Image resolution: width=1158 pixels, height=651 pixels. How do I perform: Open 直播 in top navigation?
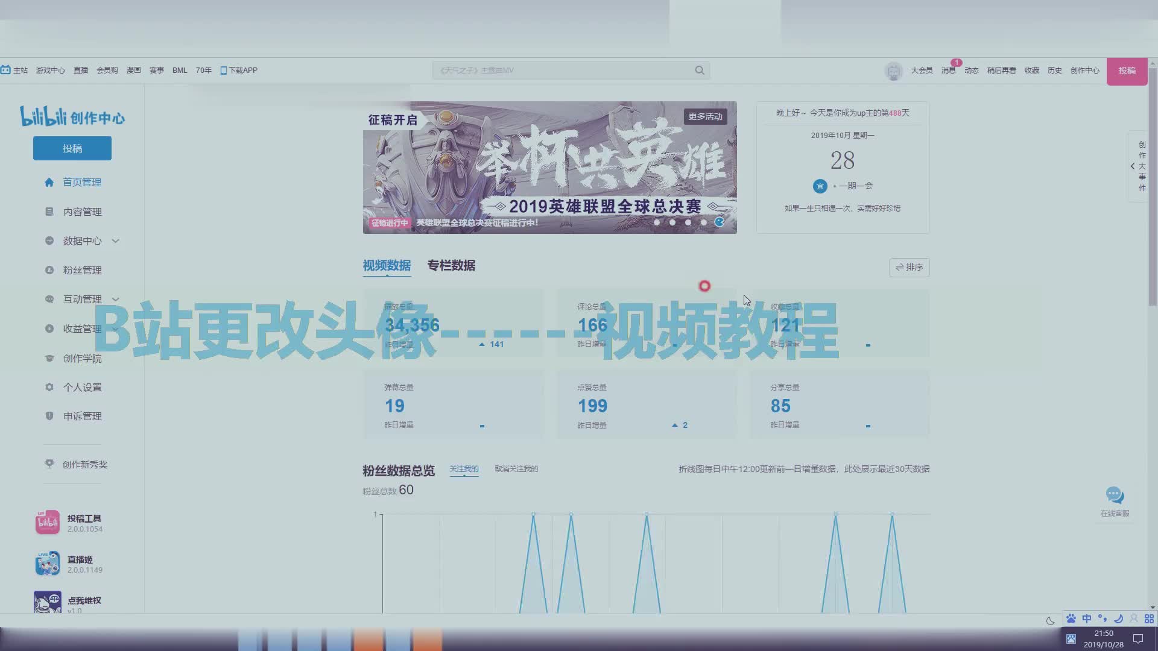pyautogui.click(x=81, y=71)
